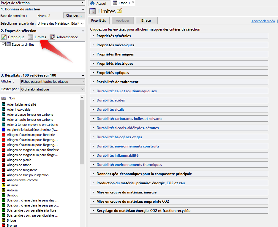Click the yellow note icon beside Limites title

point(119,11)
